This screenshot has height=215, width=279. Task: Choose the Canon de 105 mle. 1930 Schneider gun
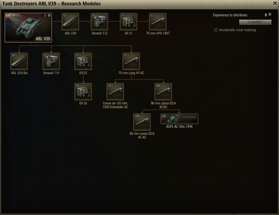click(115, 92)
